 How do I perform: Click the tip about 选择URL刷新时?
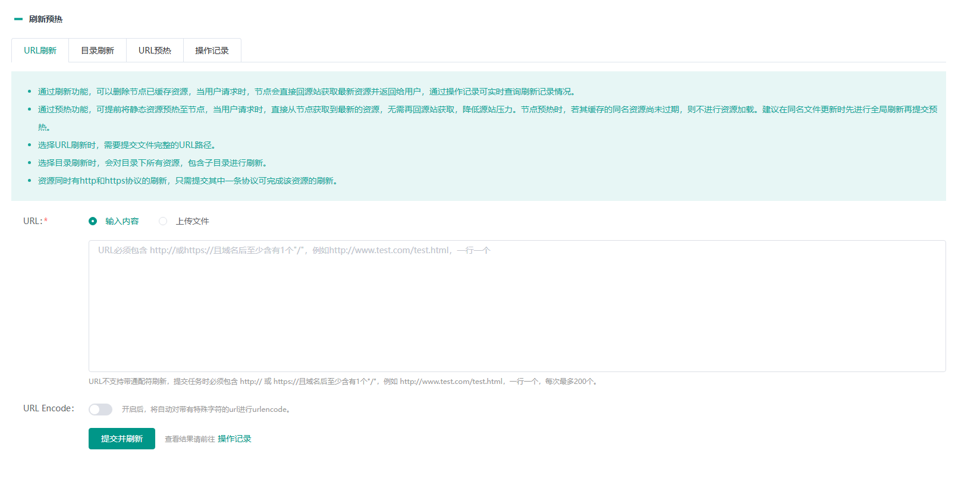point(127,145)
